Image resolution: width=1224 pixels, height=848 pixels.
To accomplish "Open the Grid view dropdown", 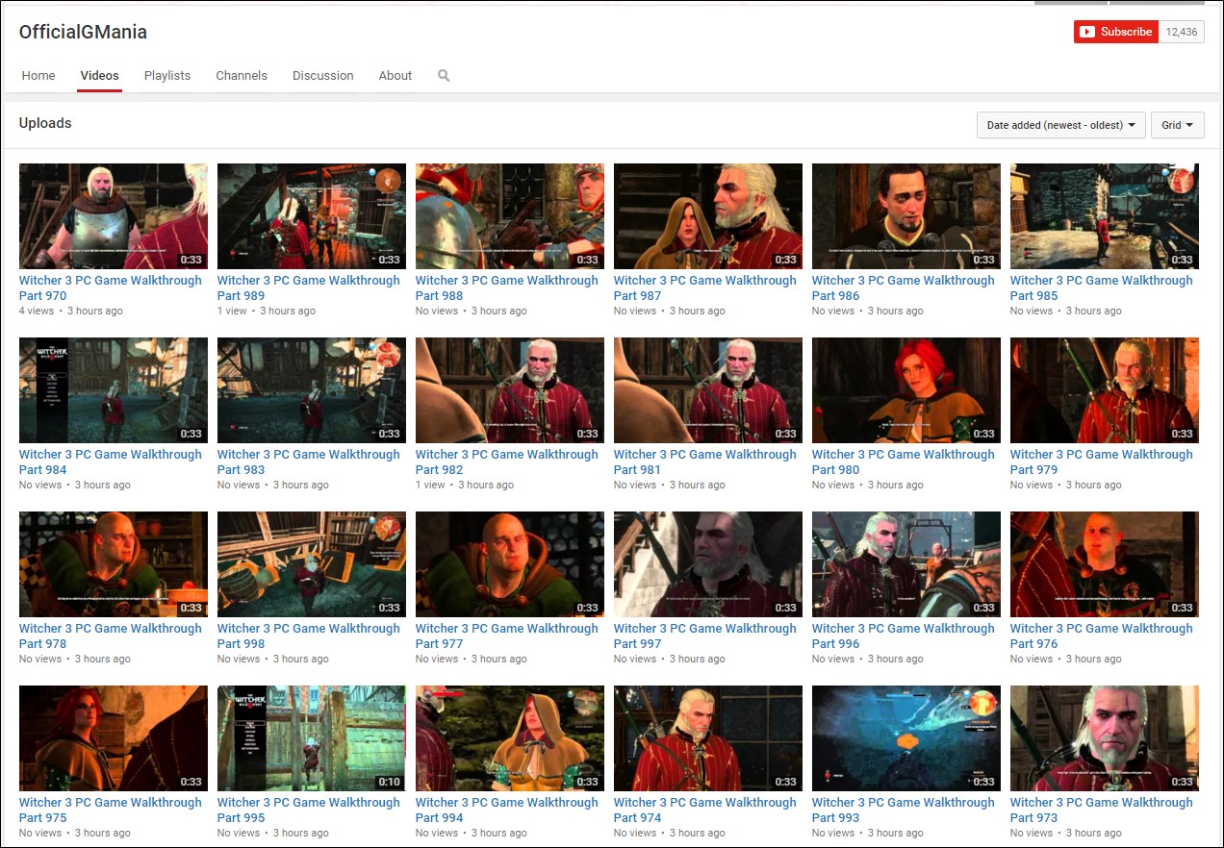I will coord(1178,125).
